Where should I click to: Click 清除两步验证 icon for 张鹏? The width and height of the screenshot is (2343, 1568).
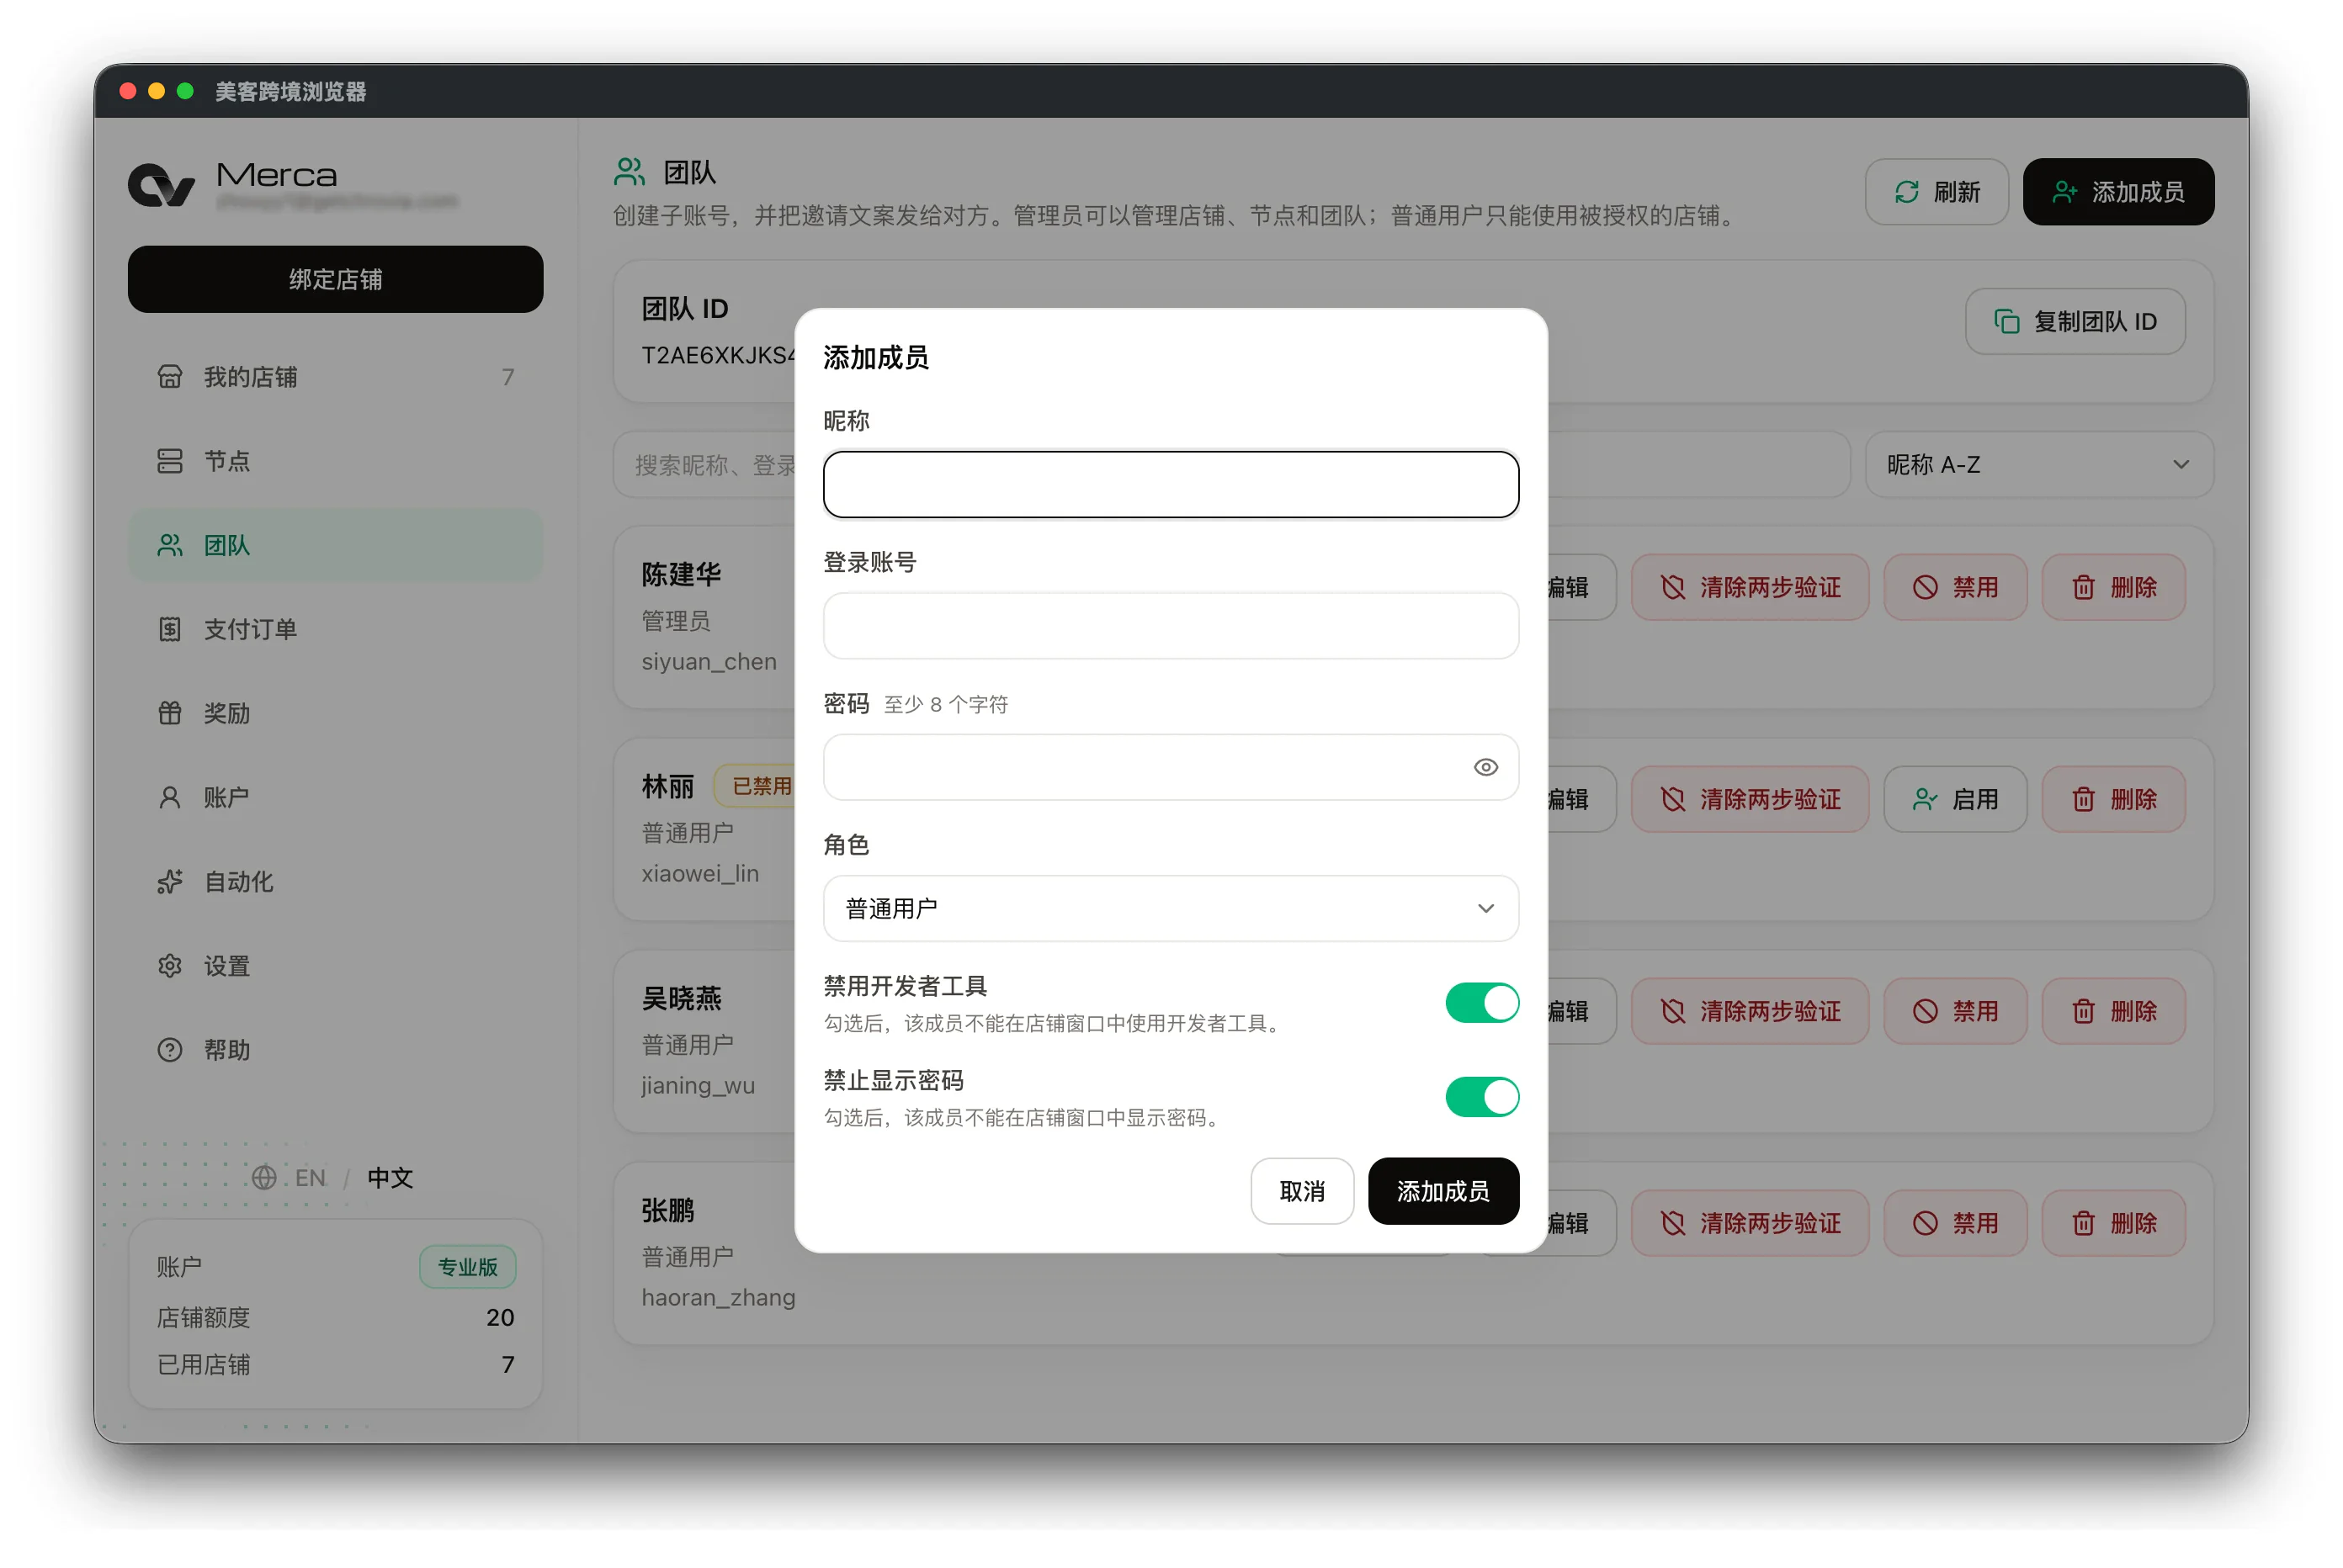point(1673,1223)
